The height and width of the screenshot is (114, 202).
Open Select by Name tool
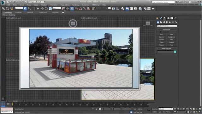coord(29,9)
